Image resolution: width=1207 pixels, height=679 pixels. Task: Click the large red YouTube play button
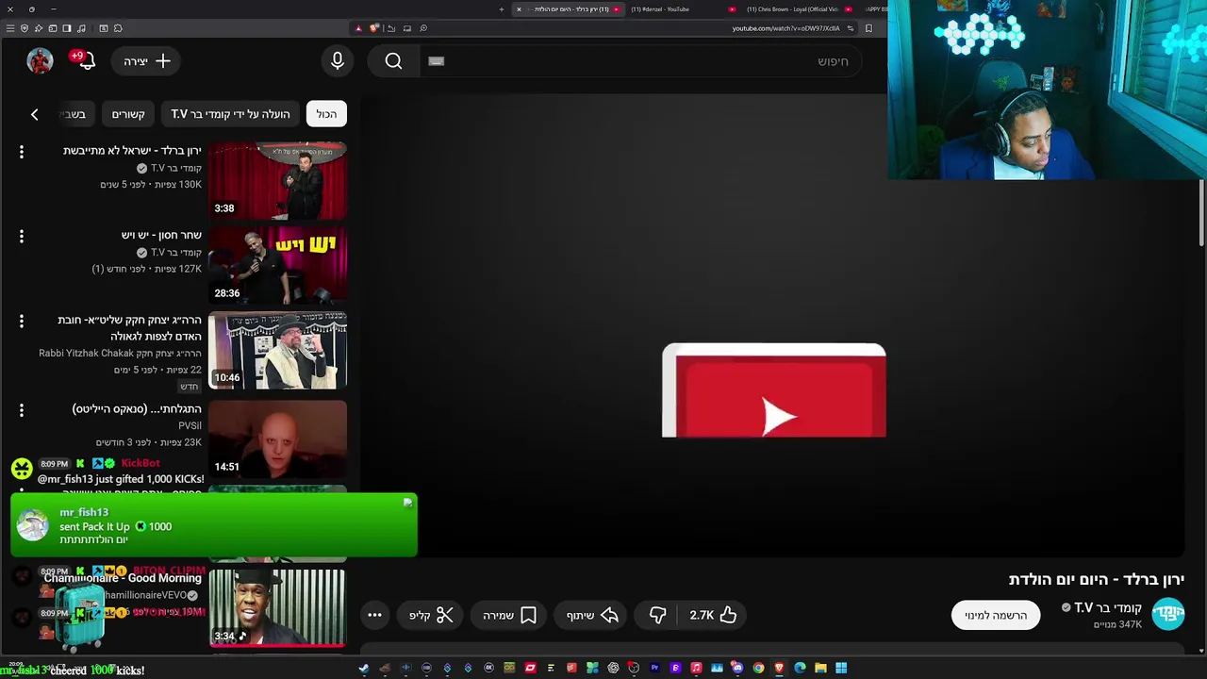[774, 390]
